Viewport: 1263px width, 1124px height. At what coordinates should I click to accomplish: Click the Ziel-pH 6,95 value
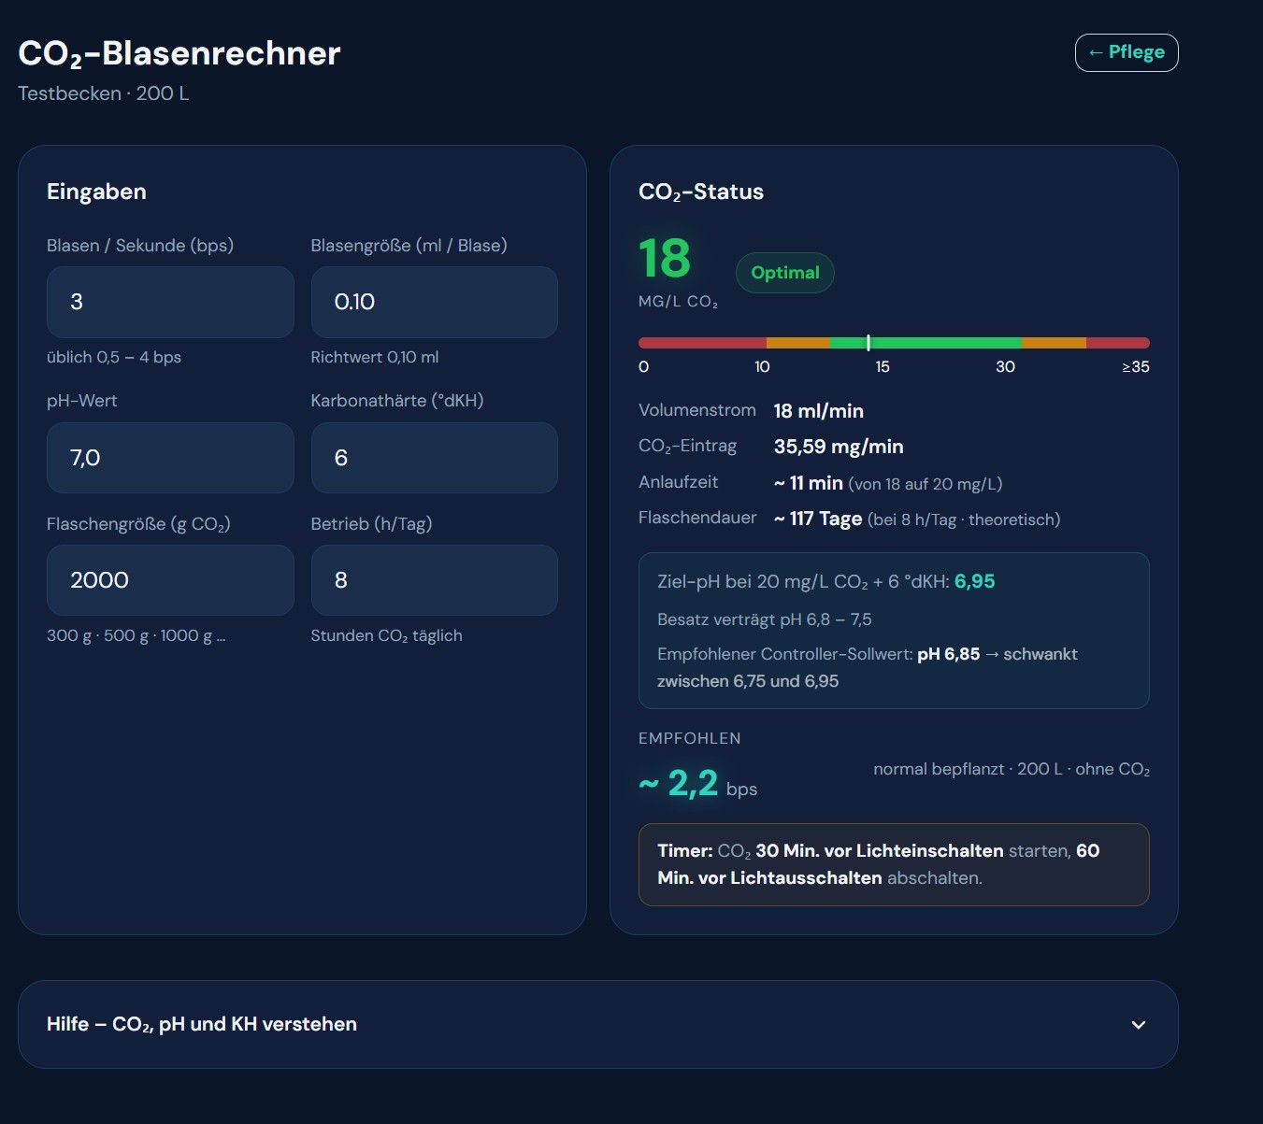pyautogui.click(x=975, y=581)
